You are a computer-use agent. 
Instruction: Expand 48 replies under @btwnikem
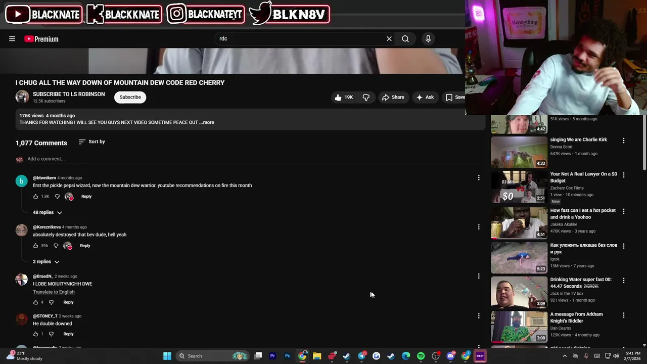coord(48,212)
